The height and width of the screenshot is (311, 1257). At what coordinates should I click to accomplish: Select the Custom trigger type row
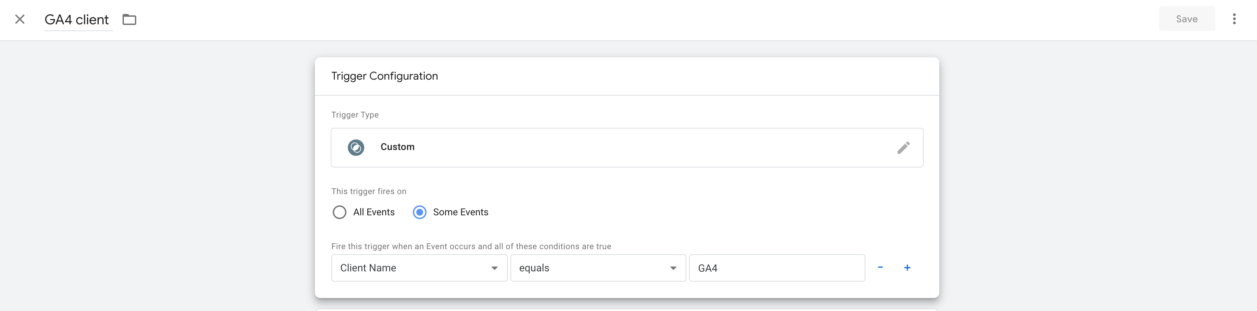click(x=627, y=147)
